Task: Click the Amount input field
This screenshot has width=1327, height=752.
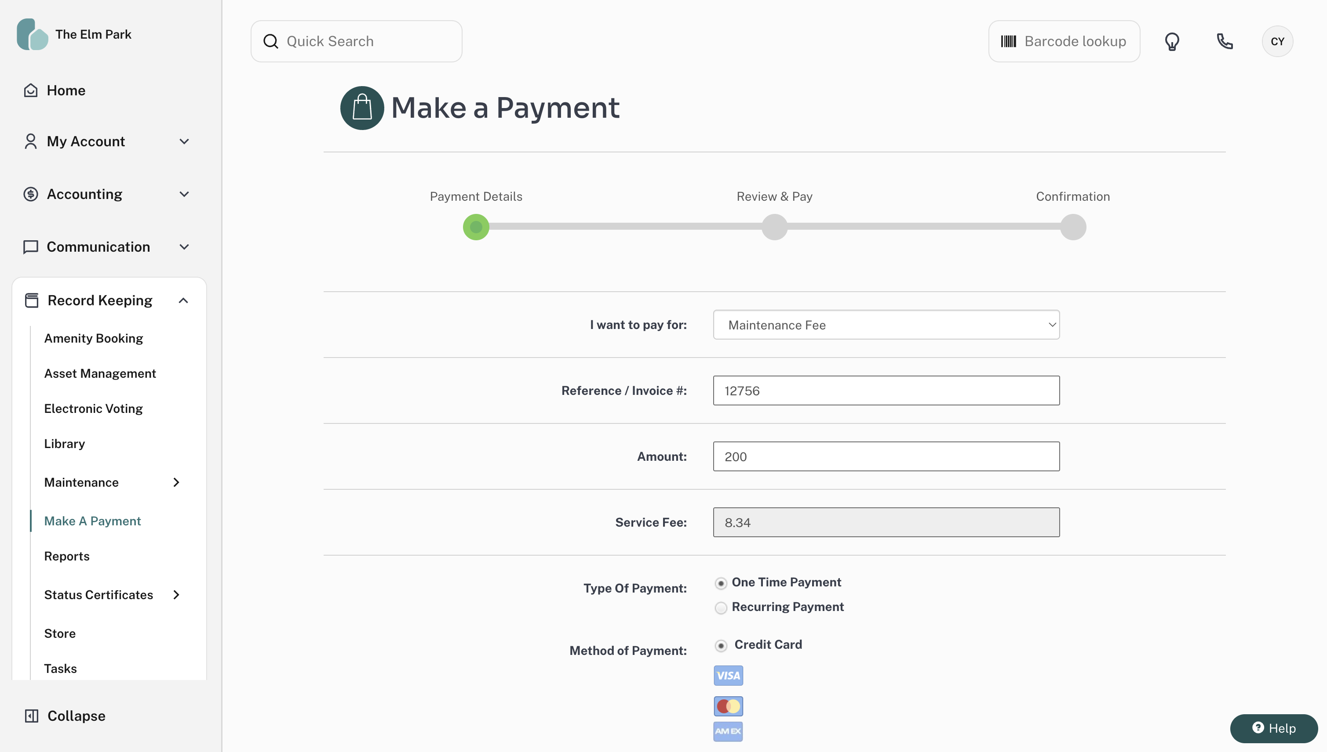Action: point(886,456)
